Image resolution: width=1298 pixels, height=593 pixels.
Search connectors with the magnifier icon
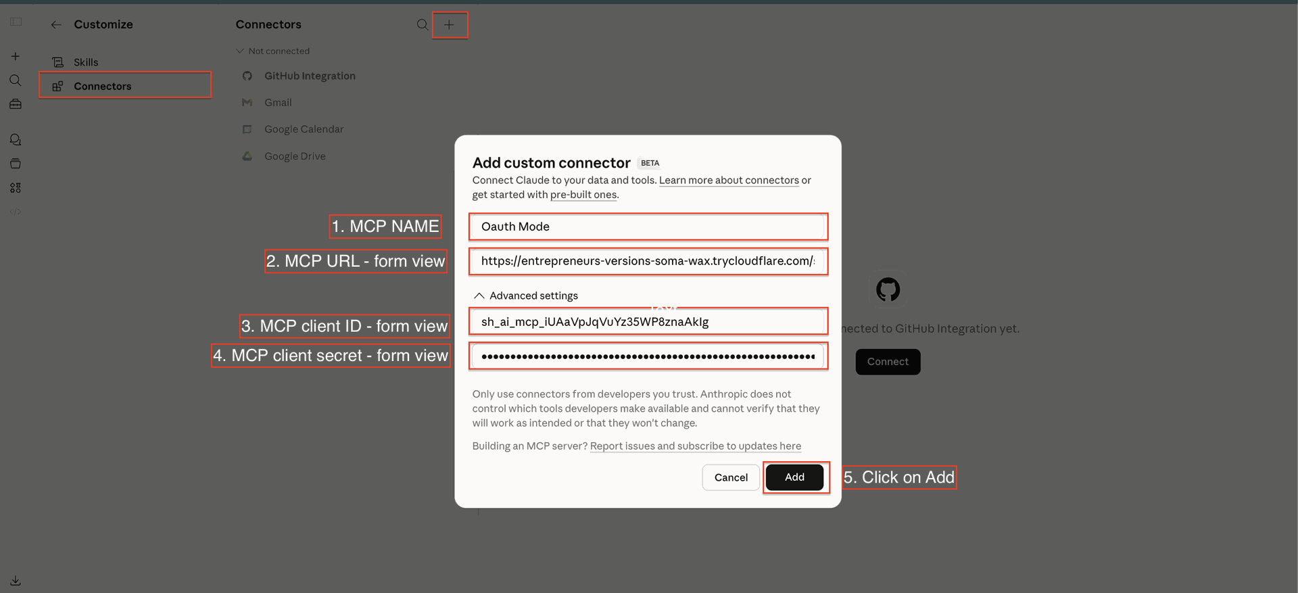tap(423, 25)
